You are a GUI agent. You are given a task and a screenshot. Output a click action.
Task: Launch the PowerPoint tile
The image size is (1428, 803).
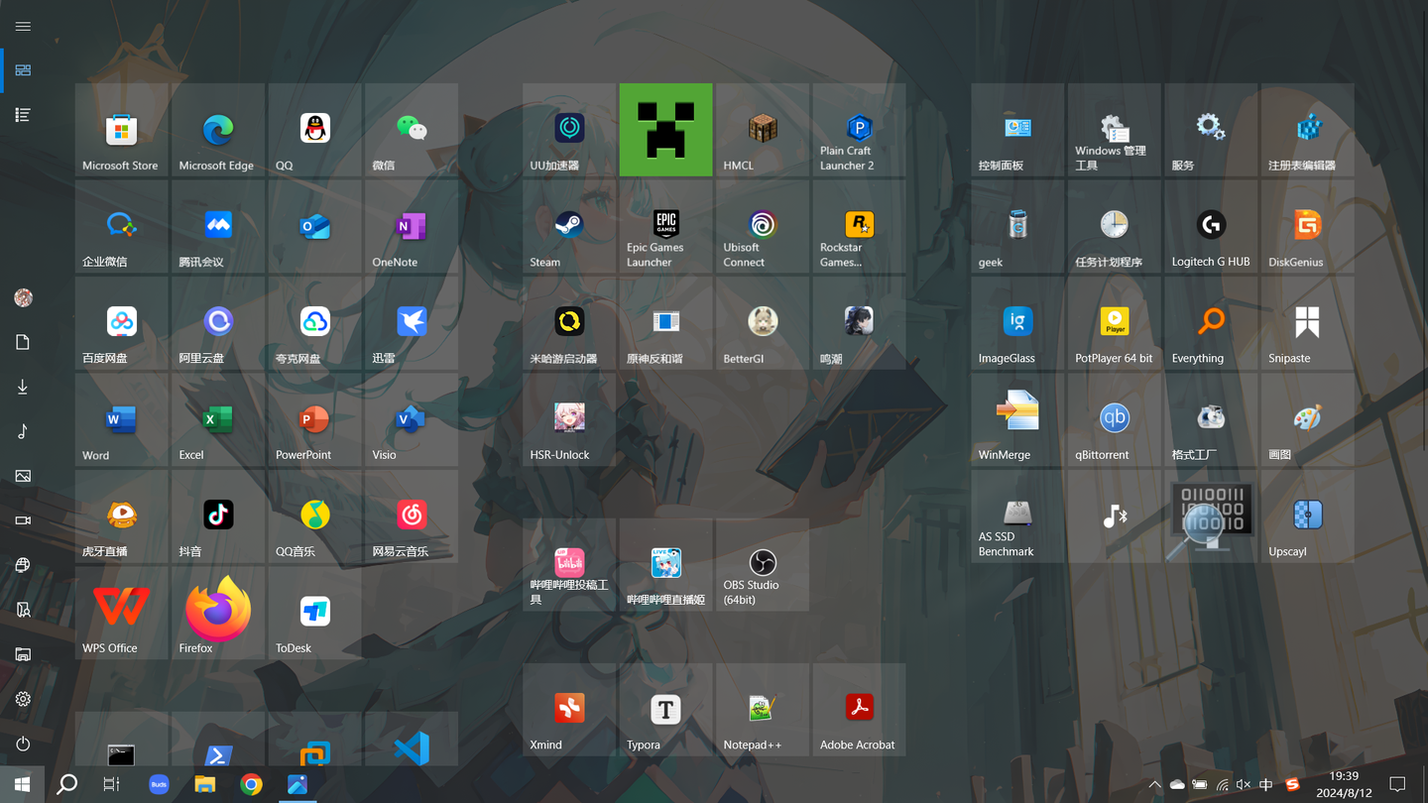coord(314,419)
